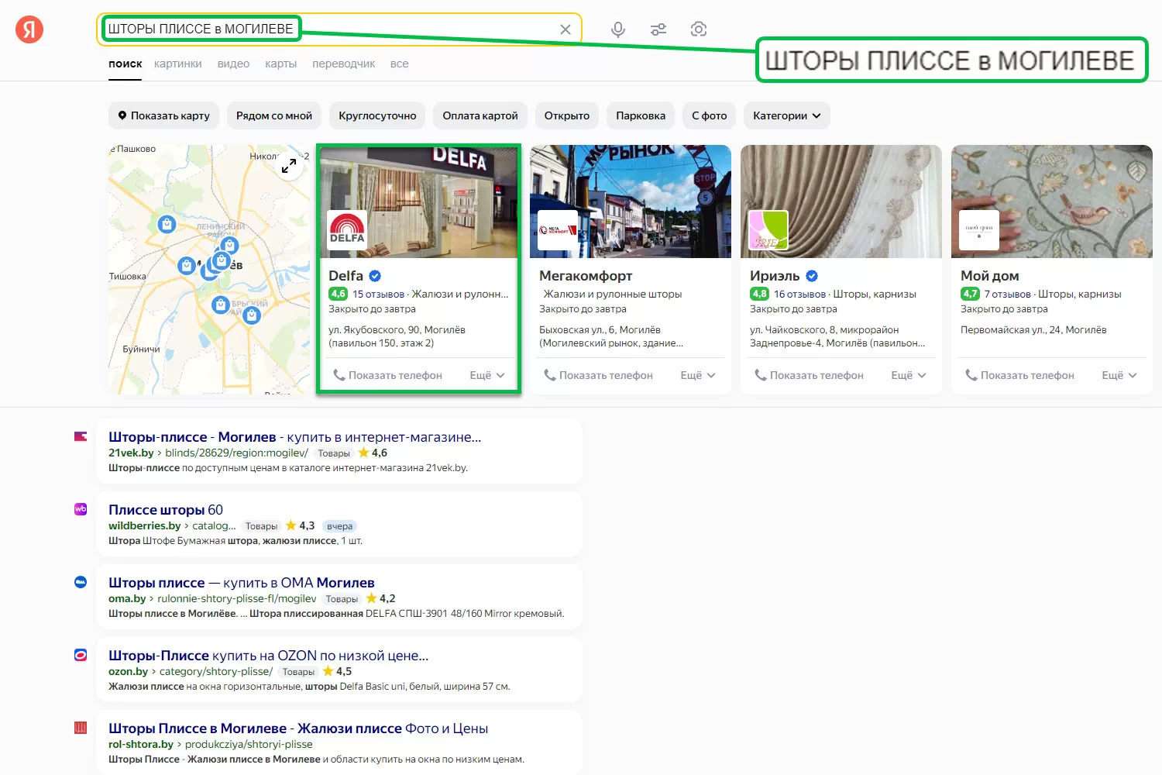Screen dimensions: 1162x775
Task: Open the Категории dropdown
Action: (x=786, y=115)
